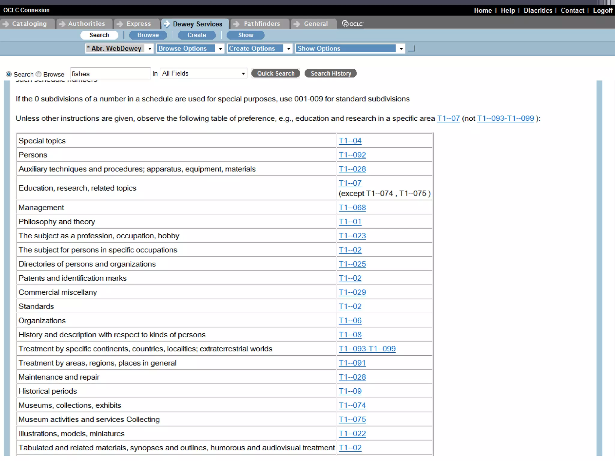
Task: Open the T1--092 Persons link
Action: (x=352, y=155)
